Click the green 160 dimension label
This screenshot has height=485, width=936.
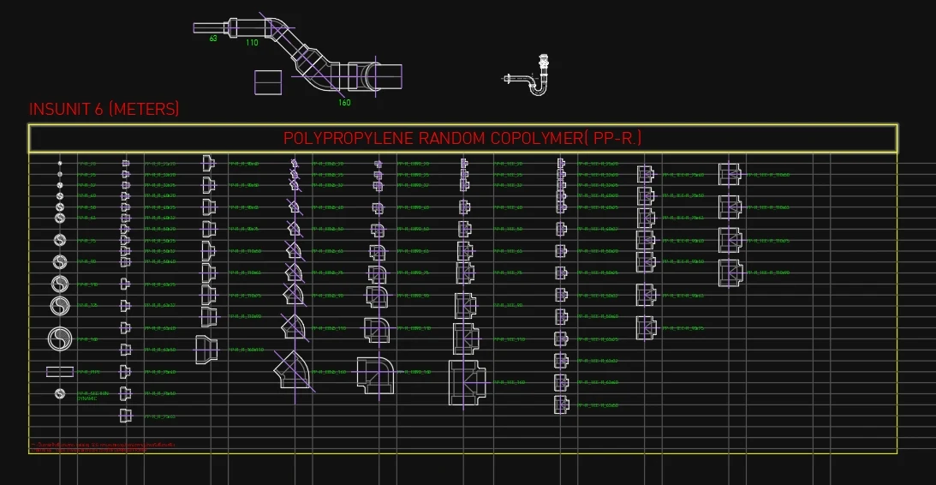pyautogui.click(x=344, y=103)
